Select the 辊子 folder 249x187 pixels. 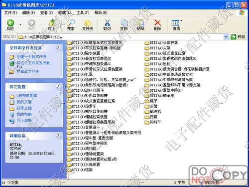[x=151, y=101]
